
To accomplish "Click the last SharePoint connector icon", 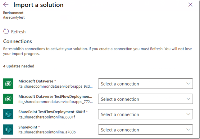I will point(8,129).
